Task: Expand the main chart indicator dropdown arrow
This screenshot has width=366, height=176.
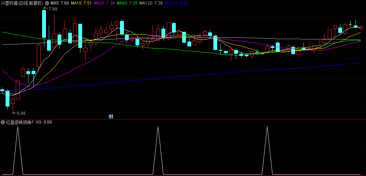Action: click(47, 3)
